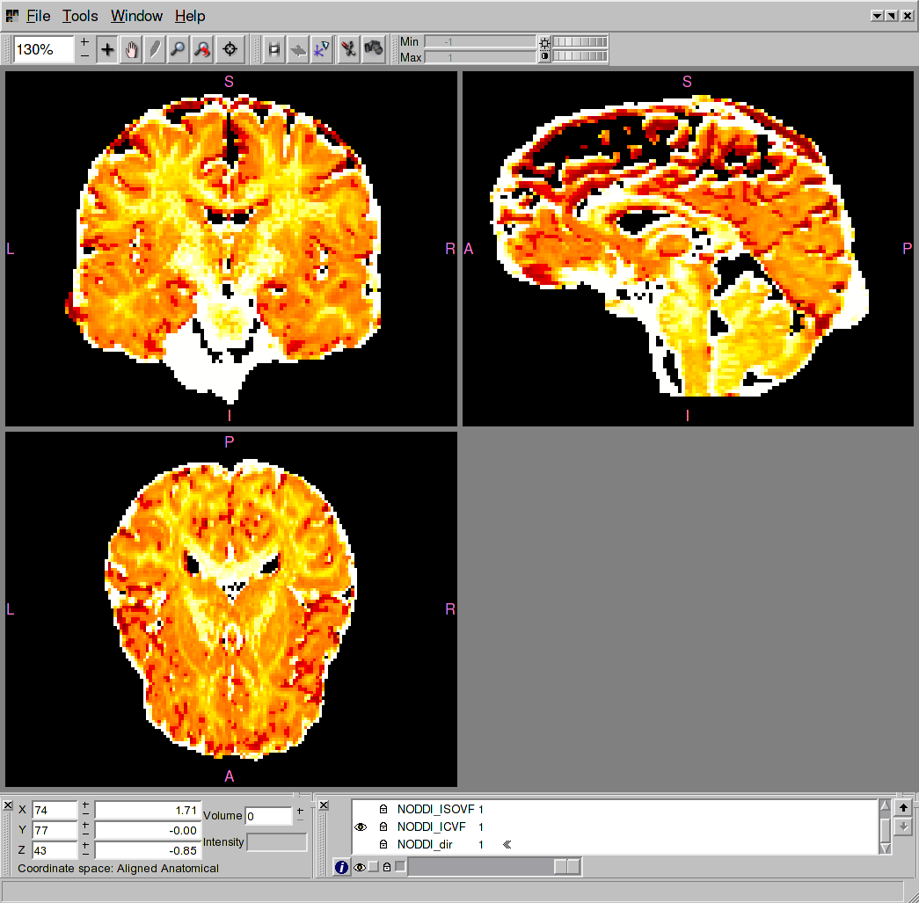This screenshot has height=903, width=919.
Task: Increase the zoom percentage with plus
Action: point(84,42)
